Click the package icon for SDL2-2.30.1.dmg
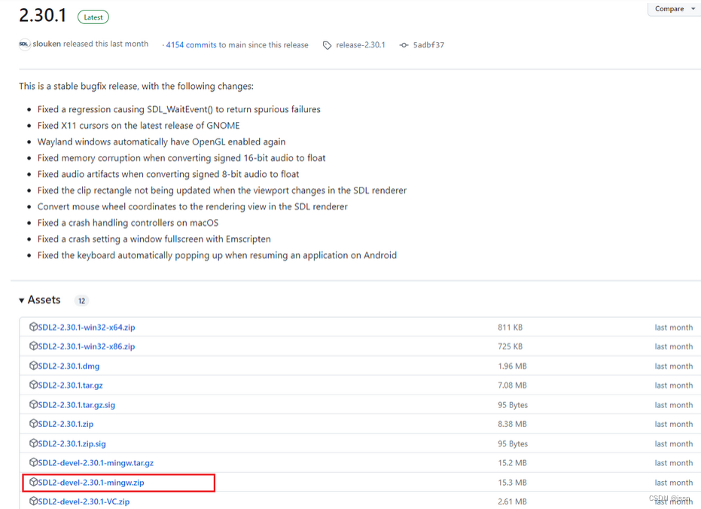Viewport: 701px width, 509px height. [x=33, y=365]
